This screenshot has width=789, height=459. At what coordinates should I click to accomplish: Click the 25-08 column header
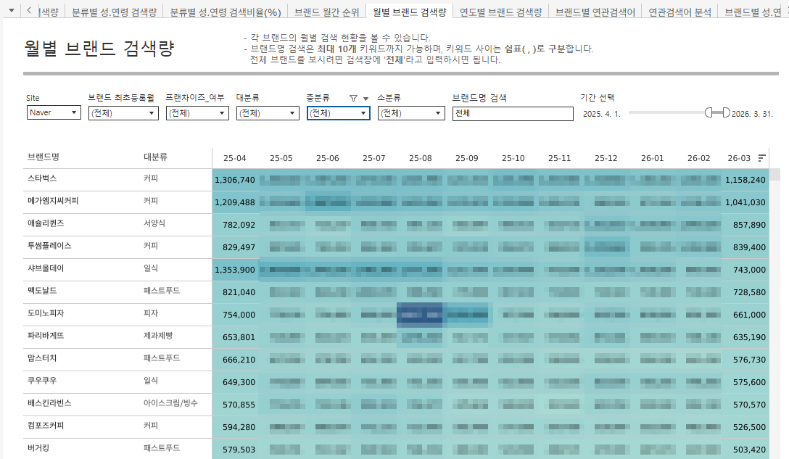[420, 158]
